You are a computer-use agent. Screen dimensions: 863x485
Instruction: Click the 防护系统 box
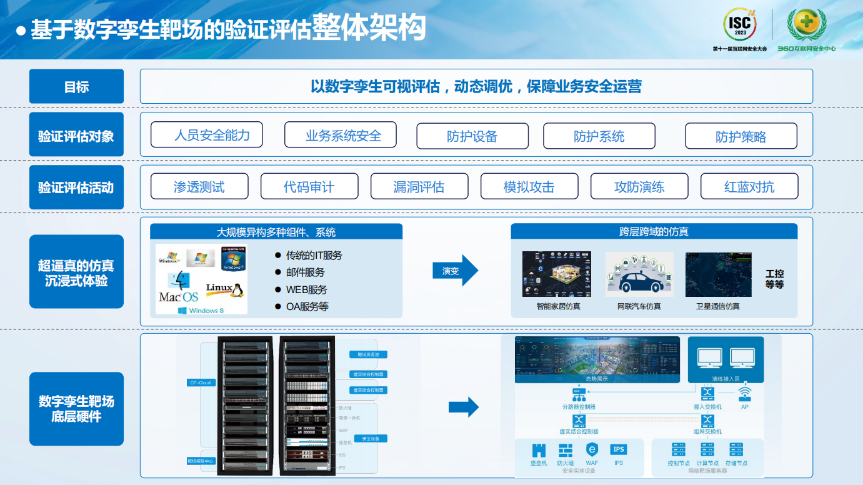(x=599, y=136)
